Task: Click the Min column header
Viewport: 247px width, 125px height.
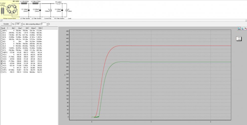Action: (x=11, y=28)
